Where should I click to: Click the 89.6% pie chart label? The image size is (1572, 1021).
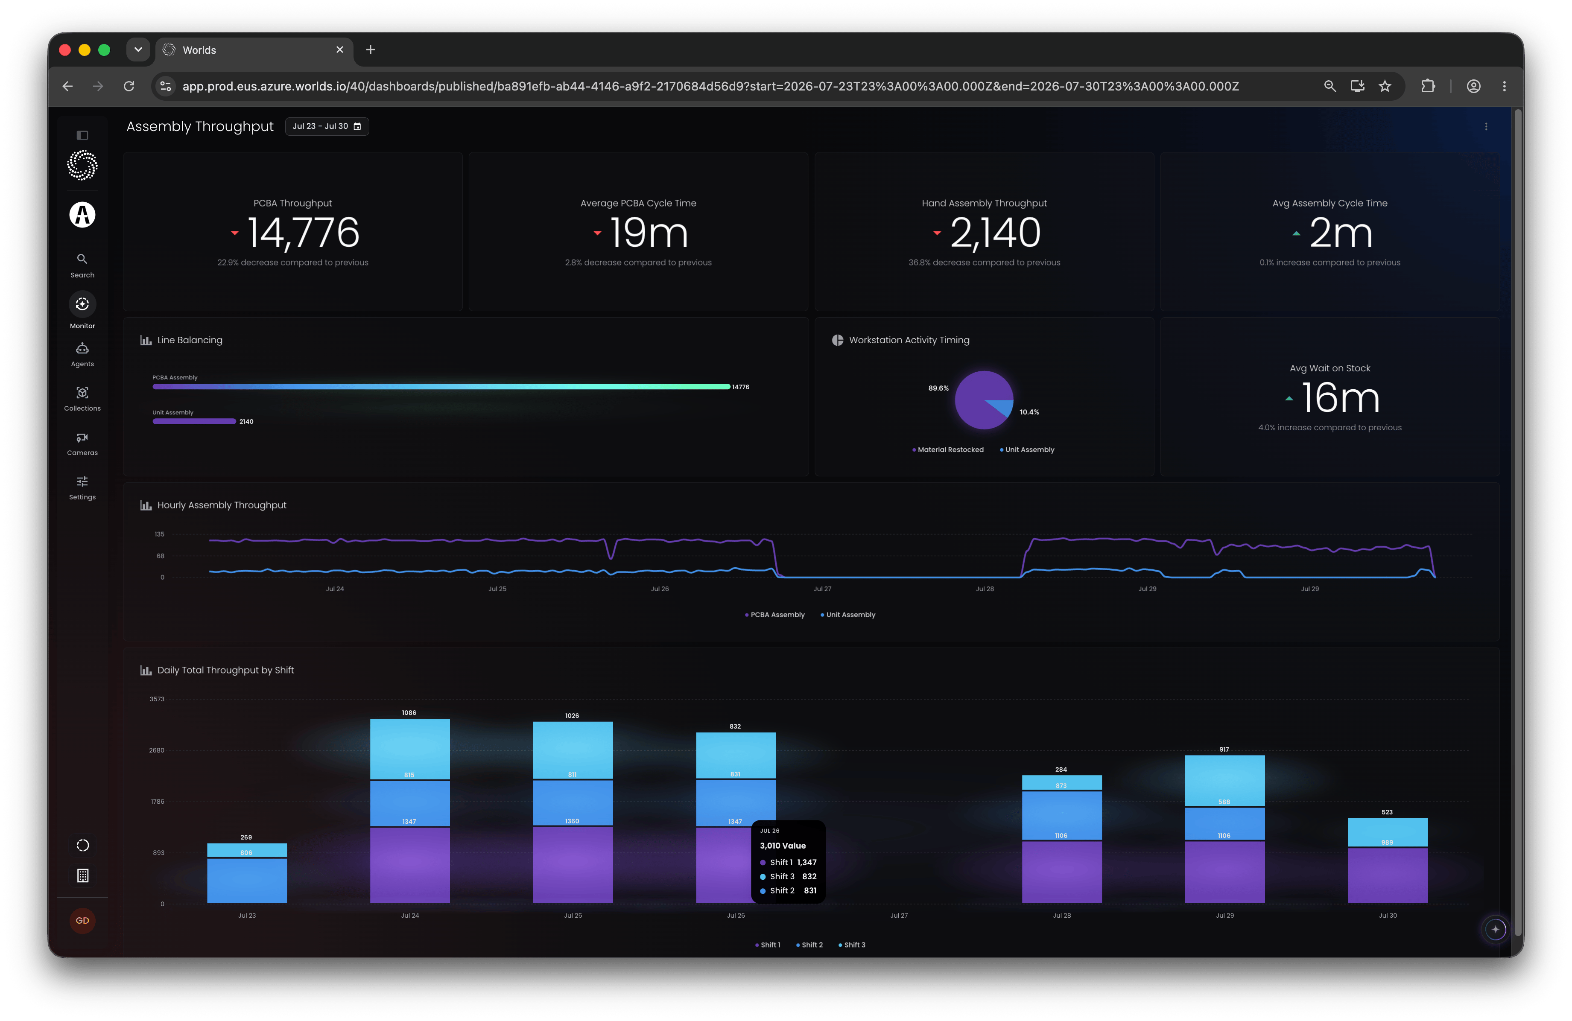938,388
